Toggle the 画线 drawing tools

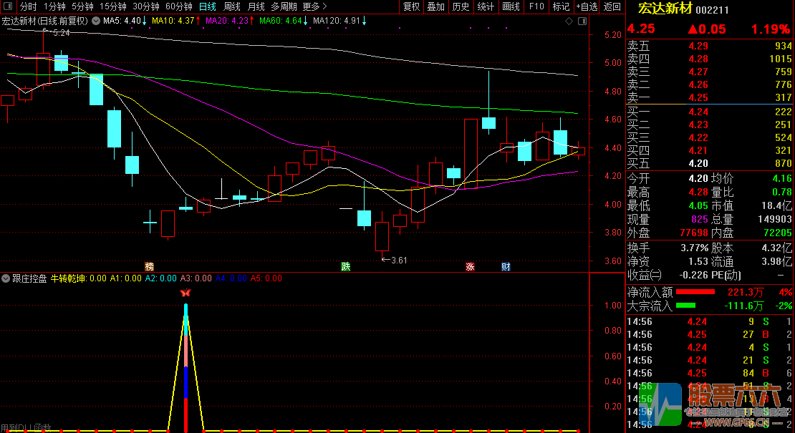(511, 6)
